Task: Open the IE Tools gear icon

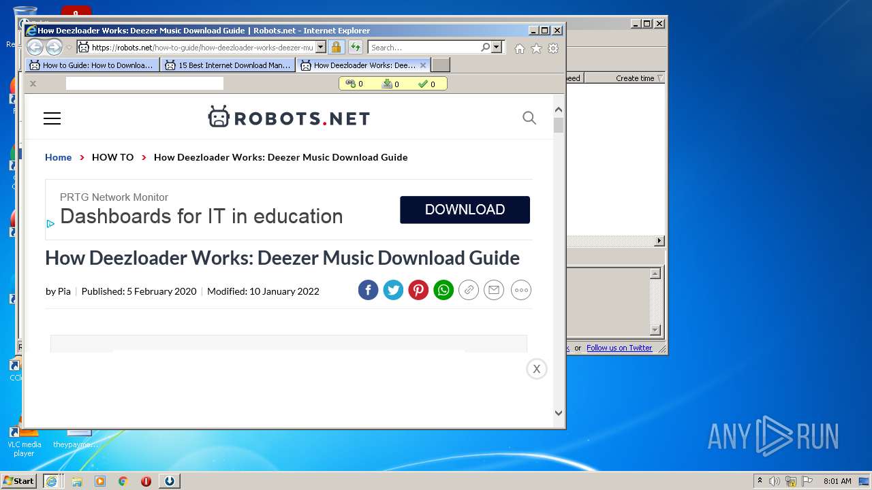Action: 553,48
